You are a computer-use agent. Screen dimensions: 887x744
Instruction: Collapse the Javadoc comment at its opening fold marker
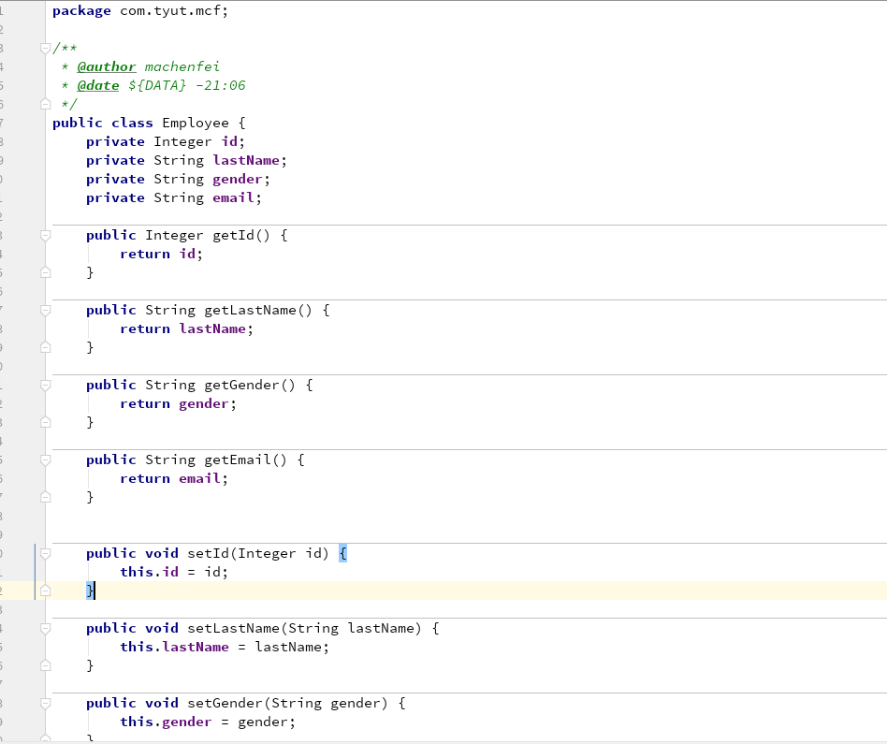click(45, 48)
